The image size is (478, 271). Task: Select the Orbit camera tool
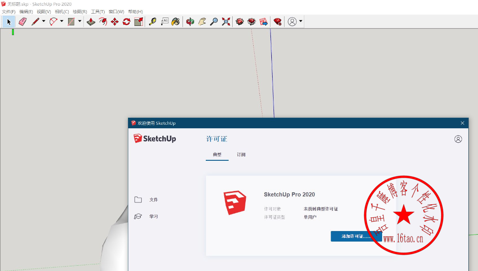tap(190, 22)
